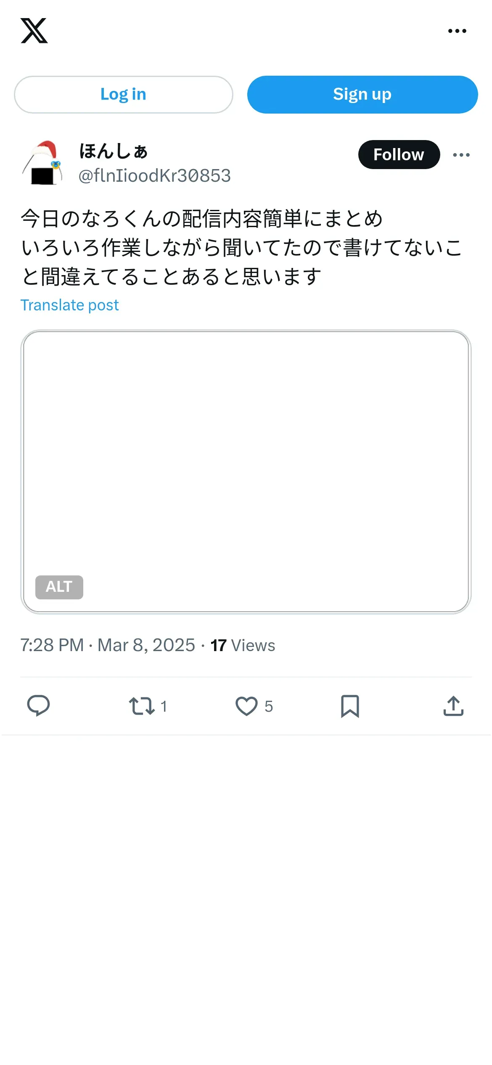Click the reply speech bubble icon
Image resolution: width=492 pixels, height=1065 pixels.
point(38,706)
